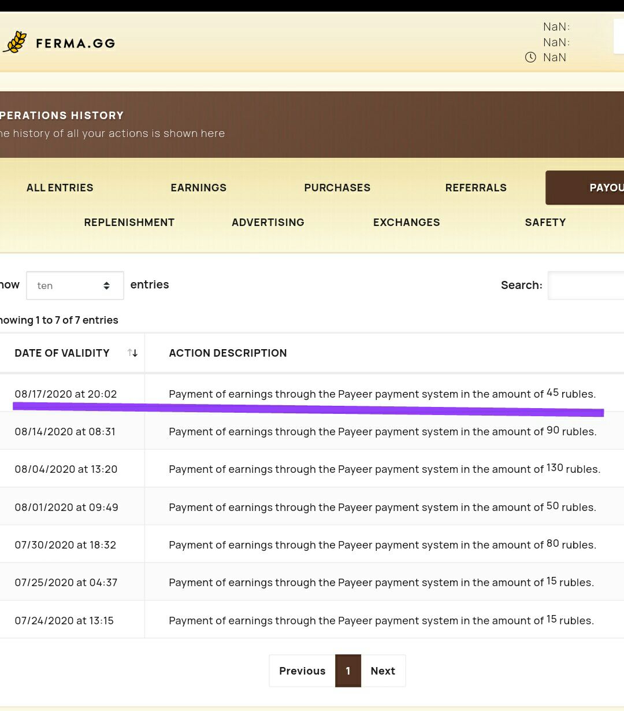Select the date 08/01/2020 at 09:49
Image resolution: width=624 pixels, height=711 pixels.
tap(66, 508)
